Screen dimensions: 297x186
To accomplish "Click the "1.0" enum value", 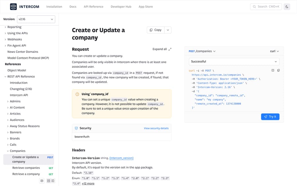I will coord(85,178).
